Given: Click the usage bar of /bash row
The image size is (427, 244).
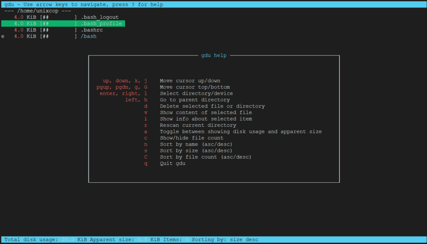Looking at the screenshot, I should [x=58, y=36].
